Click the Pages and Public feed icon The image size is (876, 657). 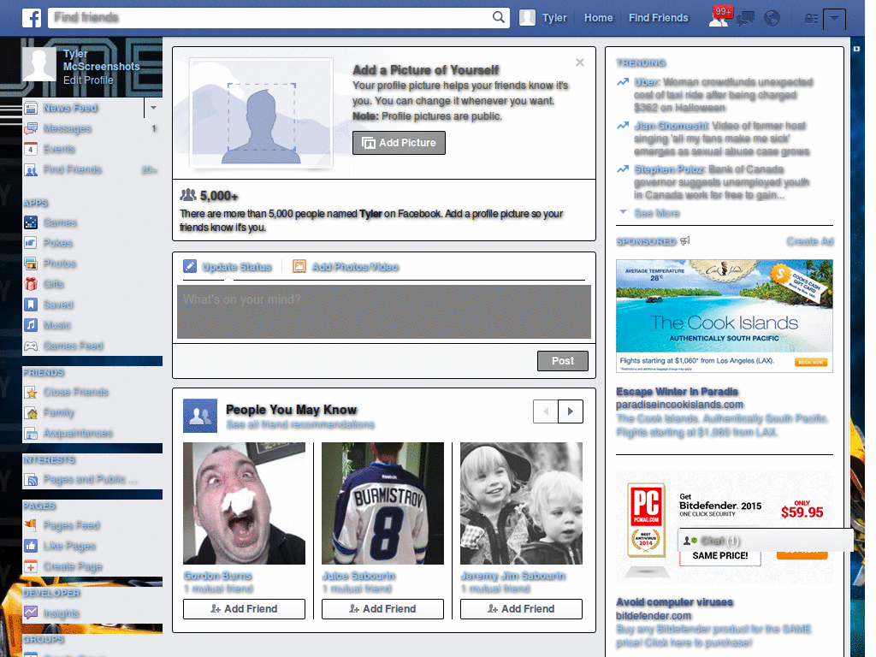[x=31, y=479]
